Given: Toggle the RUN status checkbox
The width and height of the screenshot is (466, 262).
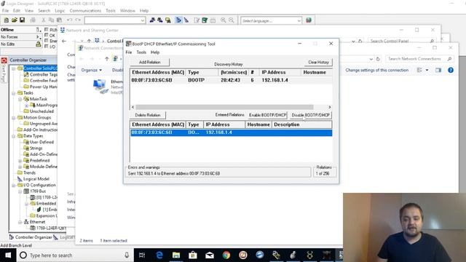Looking at the screenshot, I should pos(47,30).
